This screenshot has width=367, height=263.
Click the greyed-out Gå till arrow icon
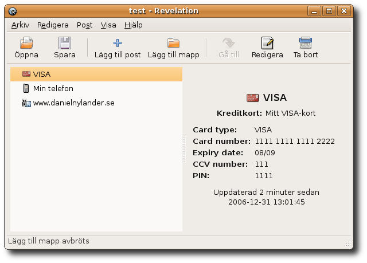coord(229,43)
